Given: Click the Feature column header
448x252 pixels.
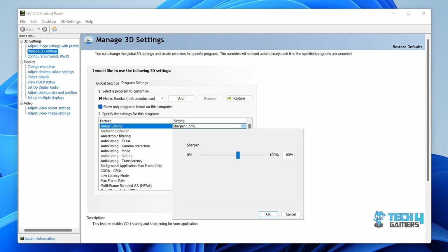Looking at the screenshot, I should click(x=135, y=121).
